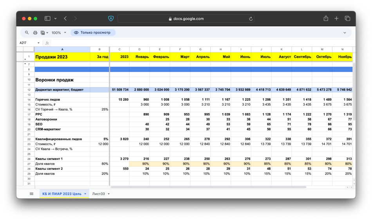Viewport: 372px width, 220px height.
Task: Select the 2 880 000 January budget cell
Action: [139, 90]
